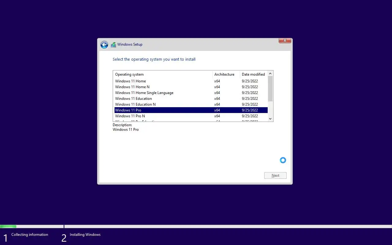
Task: Click the Windows Setup title text
Action: coord(130,44)
